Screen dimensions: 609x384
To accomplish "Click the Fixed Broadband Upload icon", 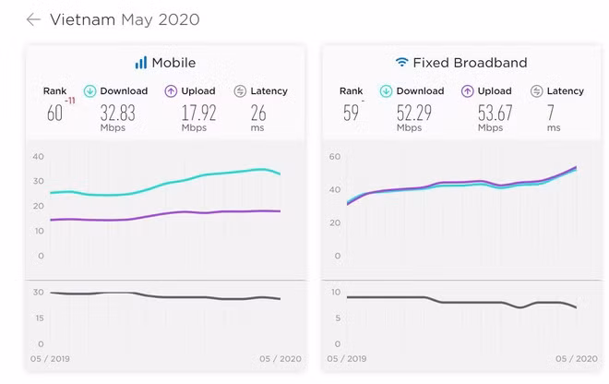I will pyautogui.click(x=467, y=91).
